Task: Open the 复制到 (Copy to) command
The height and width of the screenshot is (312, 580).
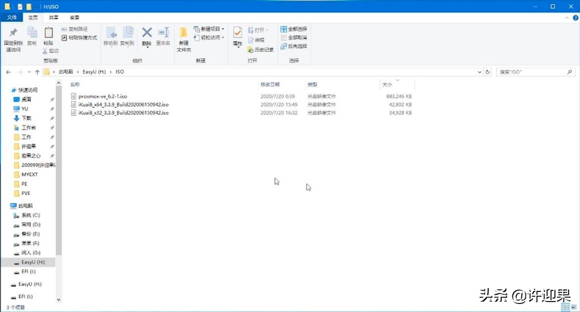Action: tap(127, 36)
